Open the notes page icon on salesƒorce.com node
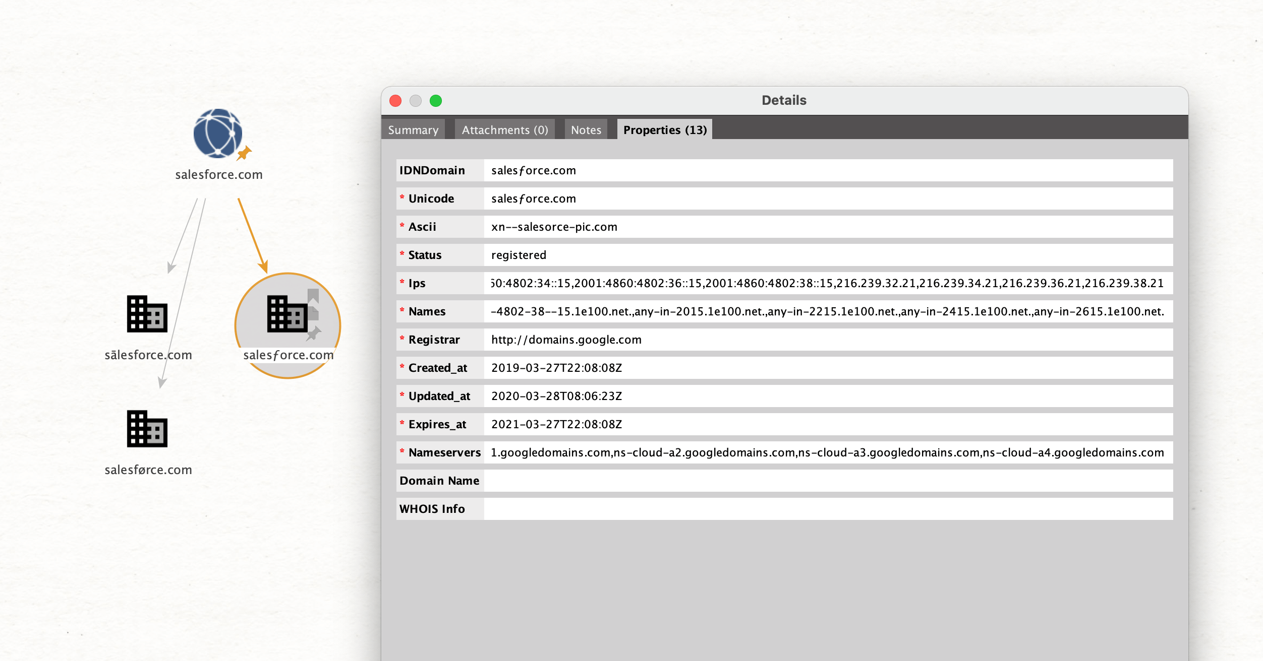Screen dimensions: 1263x661 [313, 313]
